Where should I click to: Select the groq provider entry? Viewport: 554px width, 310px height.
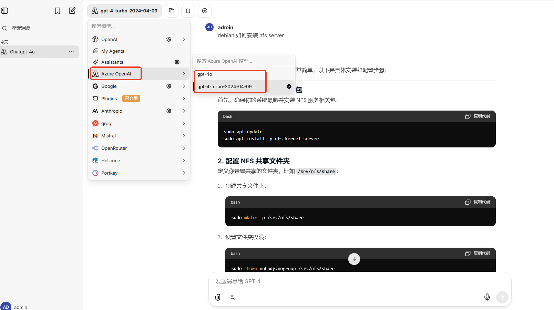106,123
